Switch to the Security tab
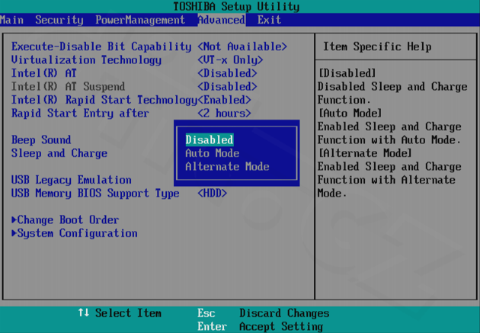The height and width of the screenshot is (333, 480). point(59,20)
